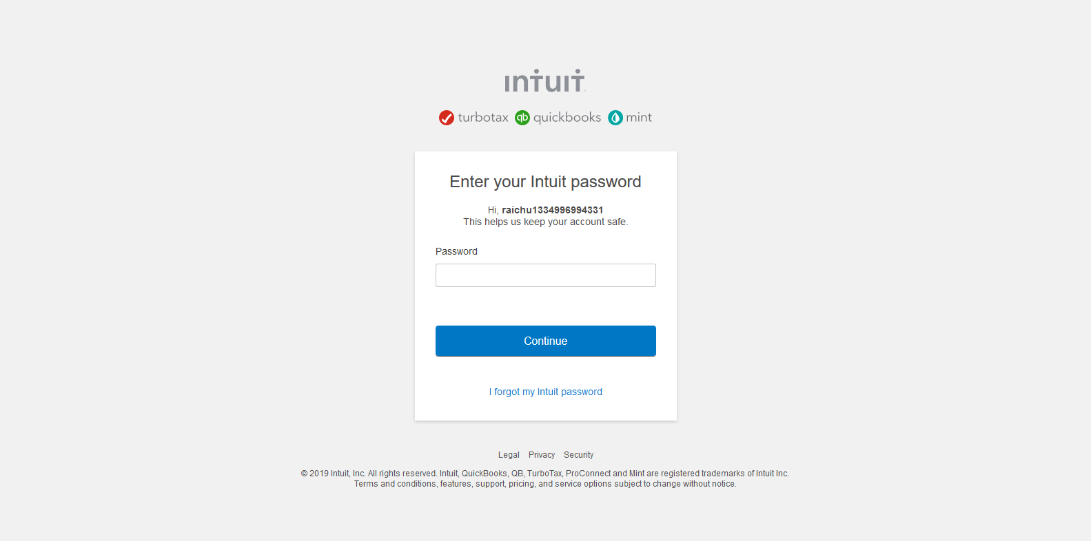Click the green QuickBooks qb icon
This screenshot has width=1091, height=541.
coord(522,118)
